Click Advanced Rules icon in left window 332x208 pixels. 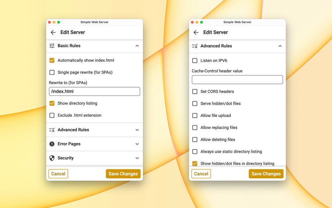[x=52, y=130]
